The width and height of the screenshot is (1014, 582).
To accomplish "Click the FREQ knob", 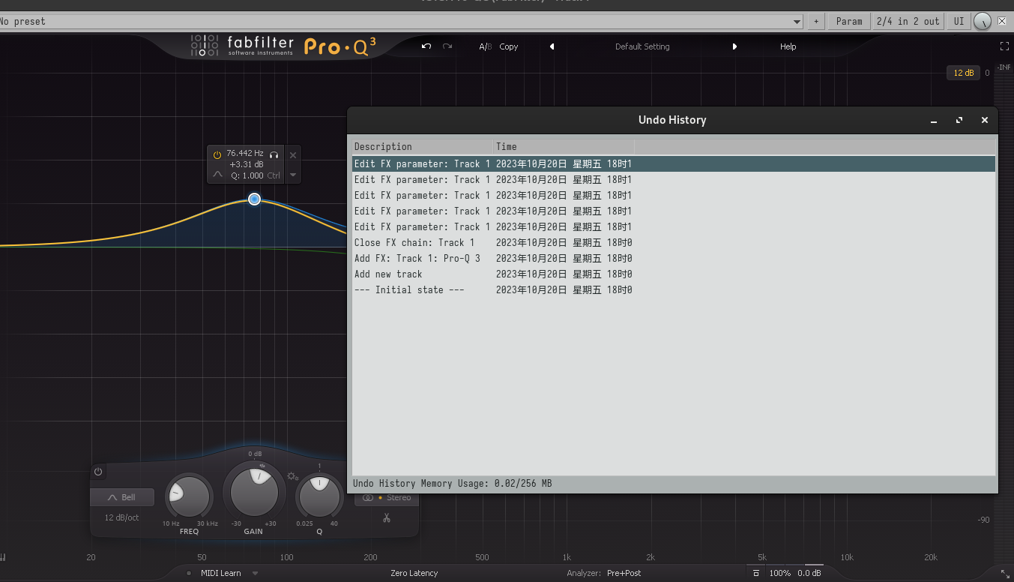I will (189, 496).
